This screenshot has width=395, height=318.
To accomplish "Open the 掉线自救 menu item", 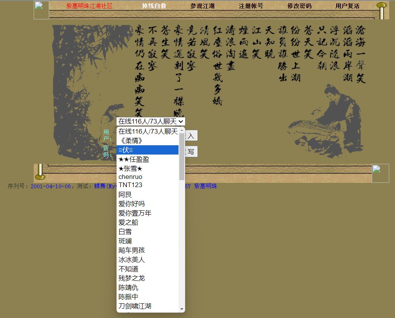I will 154,6.
